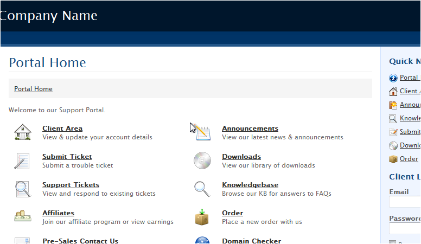Open the Submit Ticket link
The image size is (421, 244).
(67, 157)
